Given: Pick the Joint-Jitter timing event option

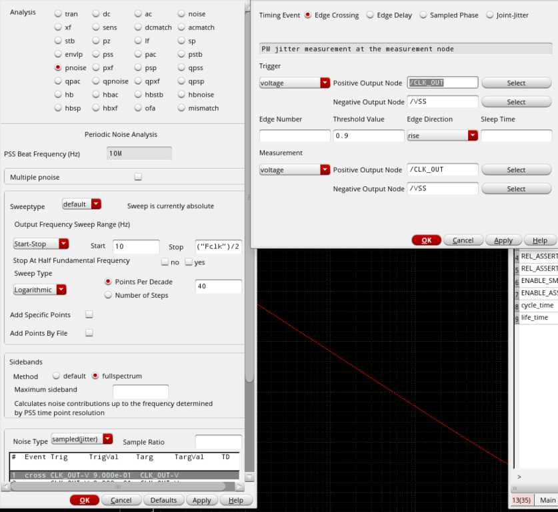Looking at the screenshot, I should tap(490, 15).
